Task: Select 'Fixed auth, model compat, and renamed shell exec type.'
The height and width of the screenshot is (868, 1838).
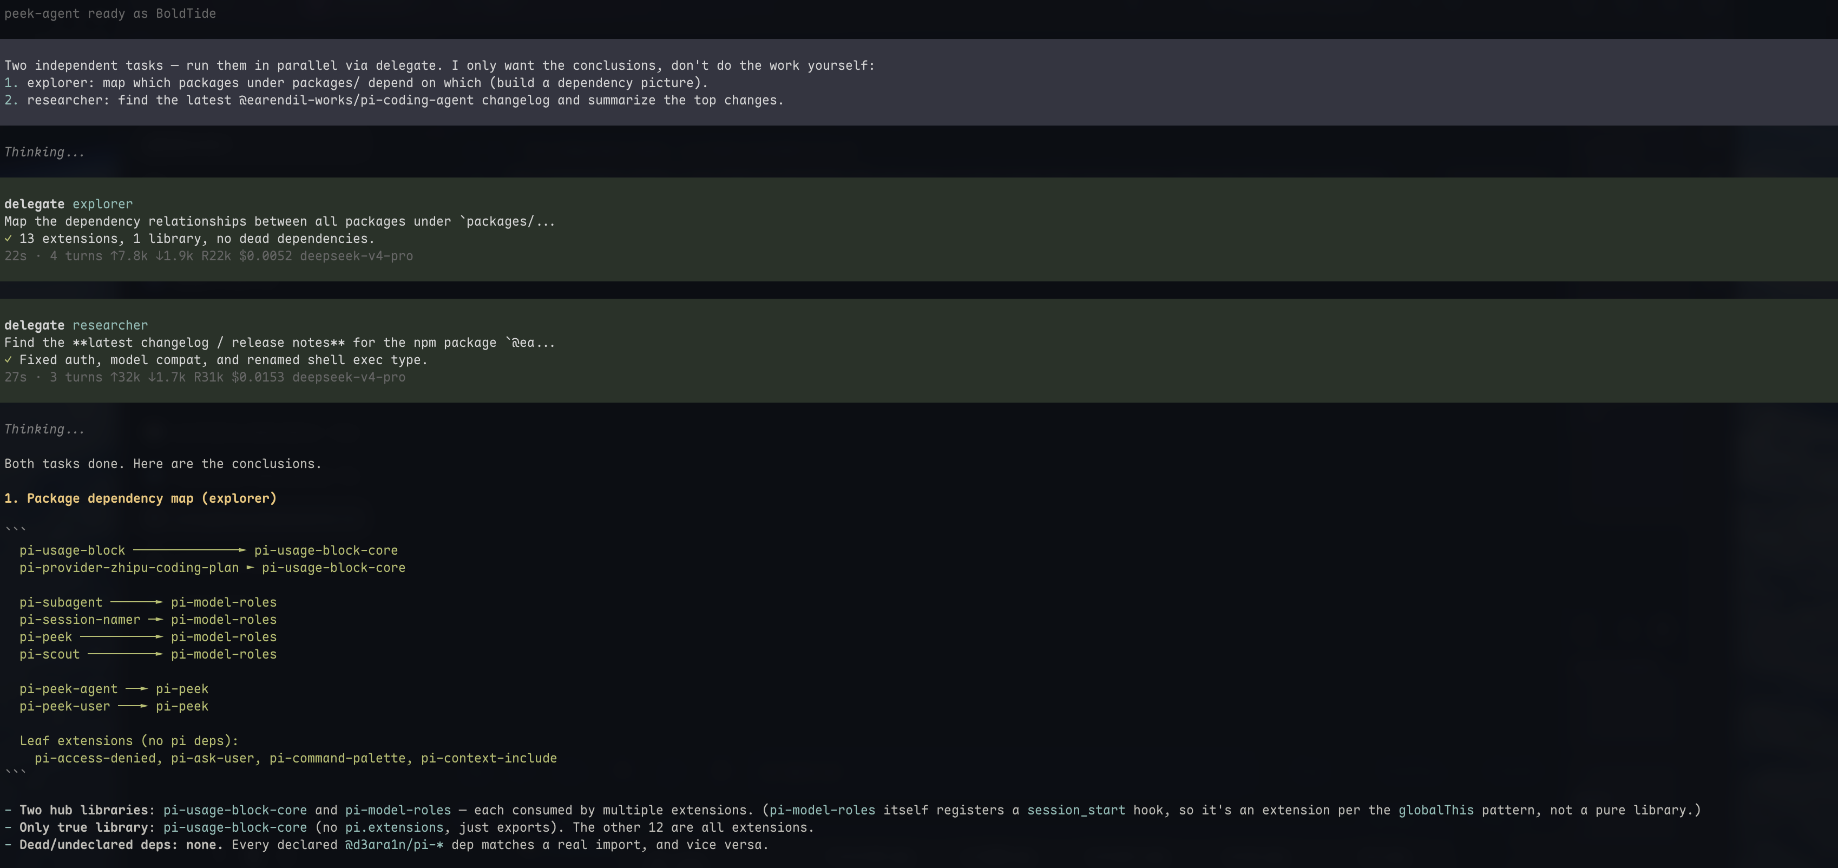Action: point(224,360)
